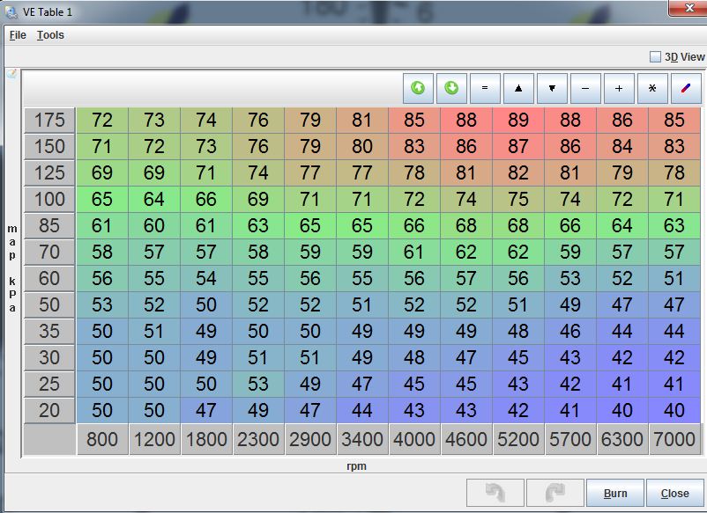Select the 4000 rpm bin header
Viewport: 707px width, 513px height.
414,439
